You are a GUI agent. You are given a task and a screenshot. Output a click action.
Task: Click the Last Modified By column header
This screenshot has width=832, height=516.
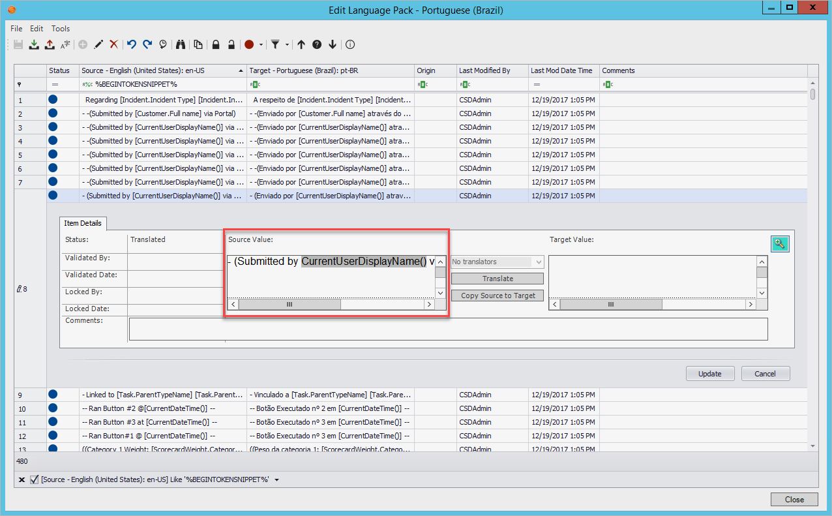click(x=492, y=70)
